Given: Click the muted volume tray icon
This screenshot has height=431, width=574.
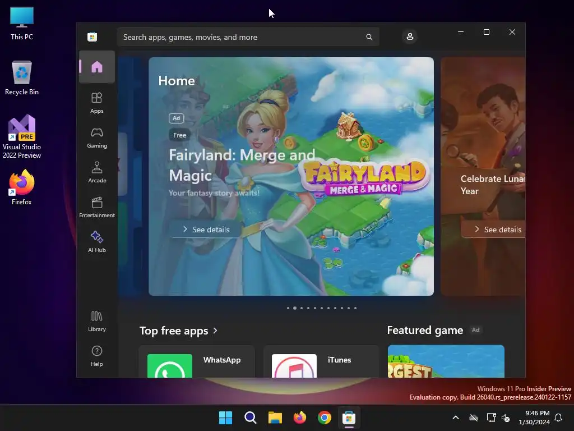Looking at the screenshot, I should coord(506,418).
